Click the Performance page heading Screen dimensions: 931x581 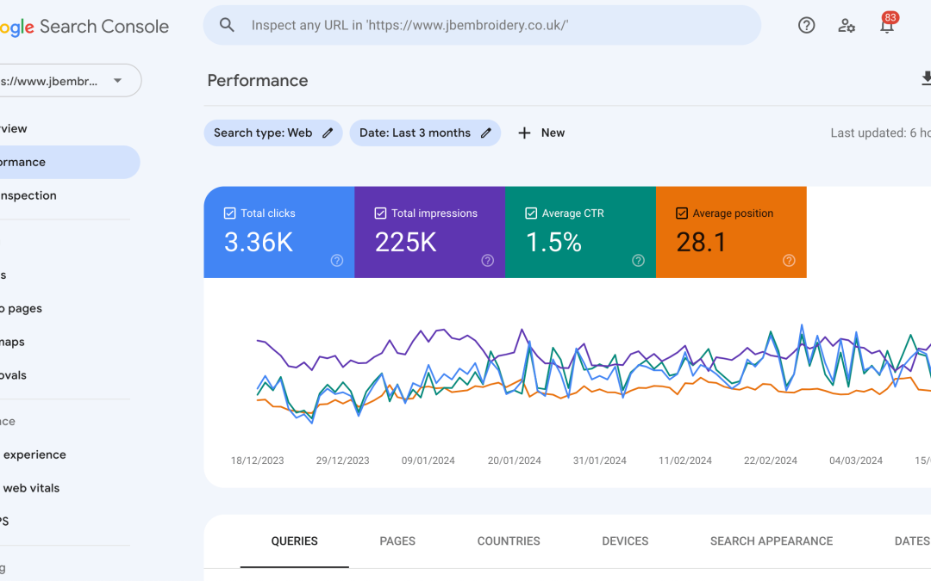coord(258,81)
